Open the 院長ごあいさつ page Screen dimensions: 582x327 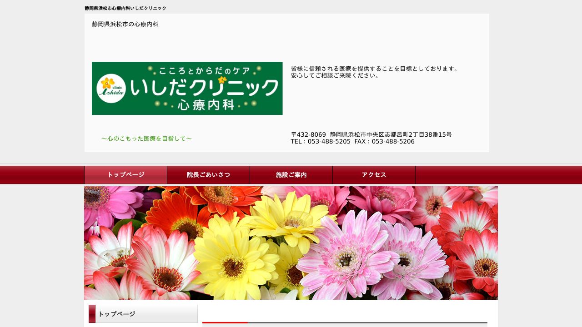click(208, 174)
